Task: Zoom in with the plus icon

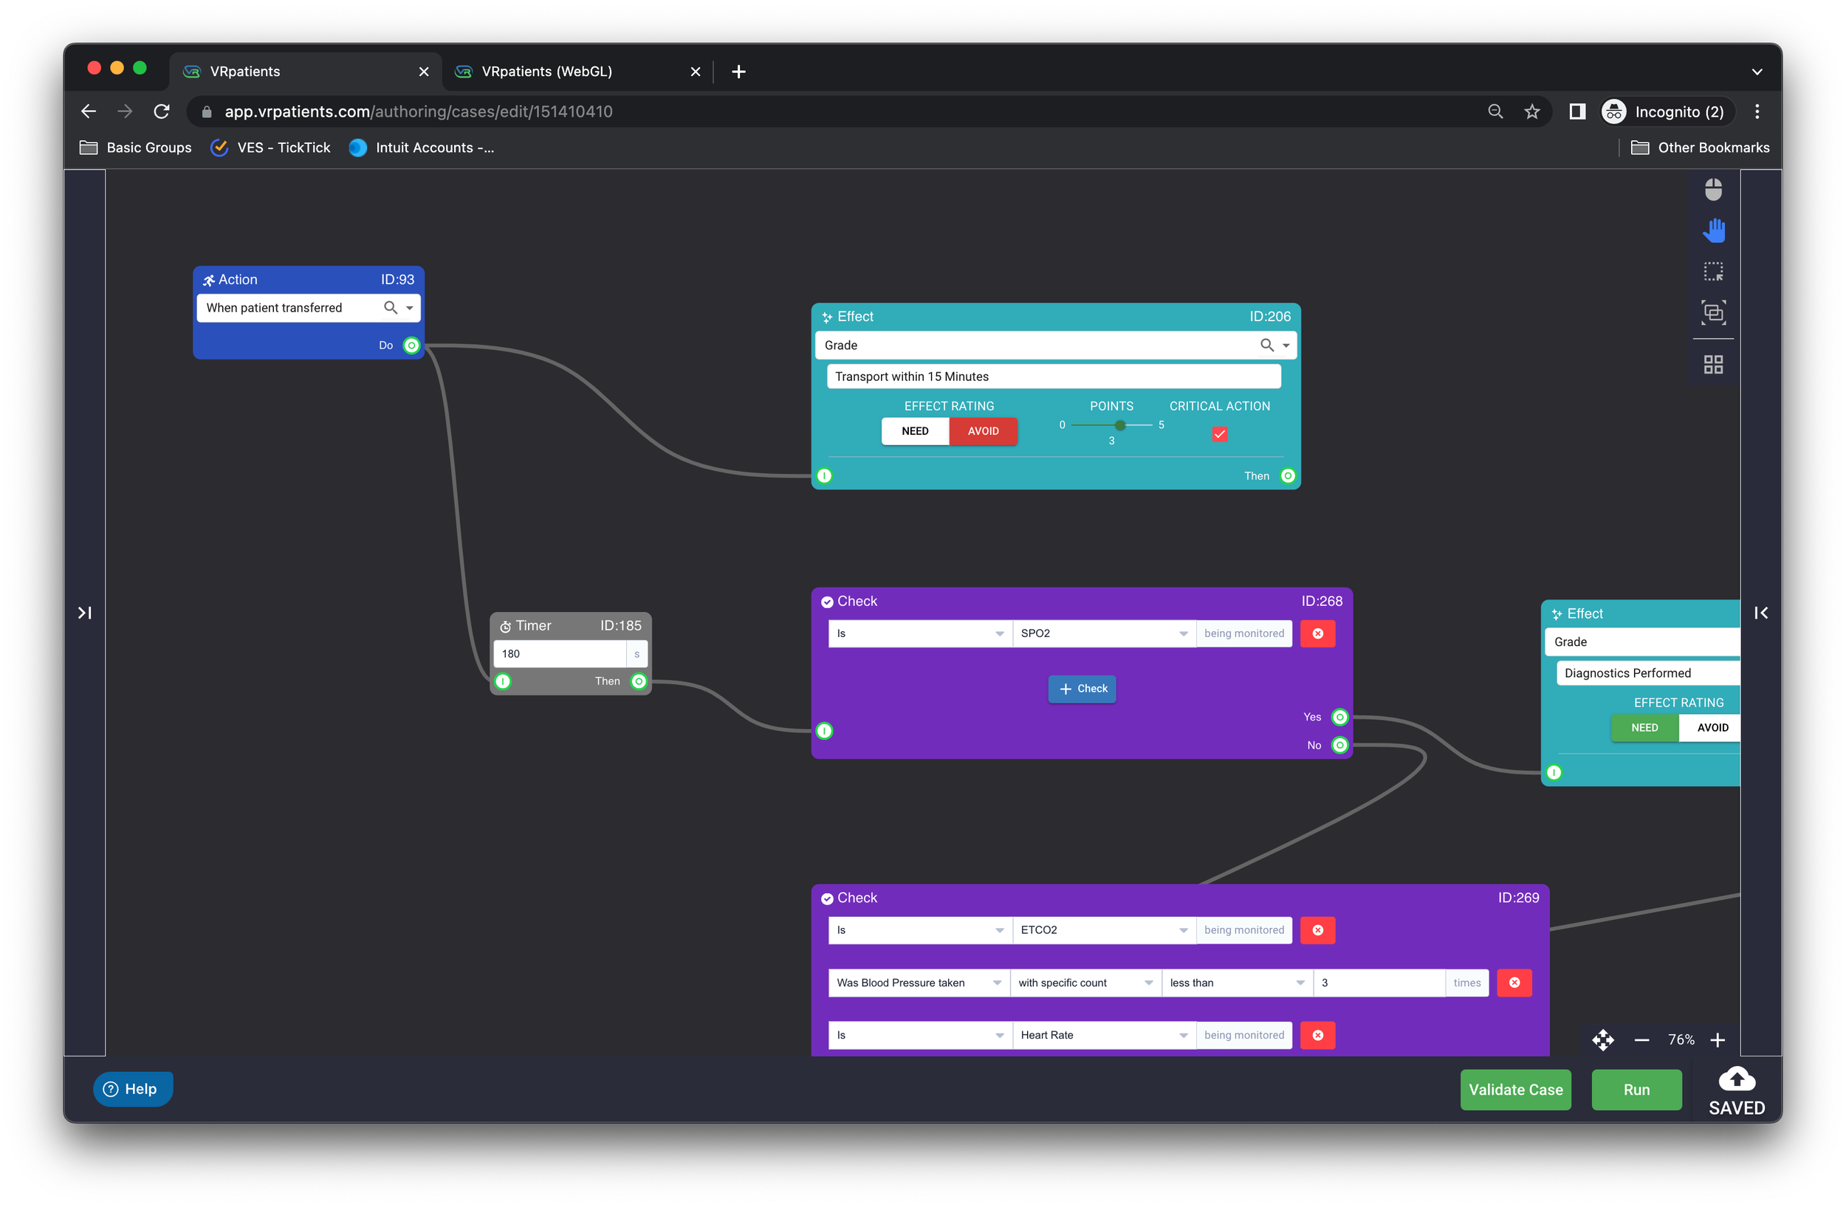Action: pos(1718,1039)
